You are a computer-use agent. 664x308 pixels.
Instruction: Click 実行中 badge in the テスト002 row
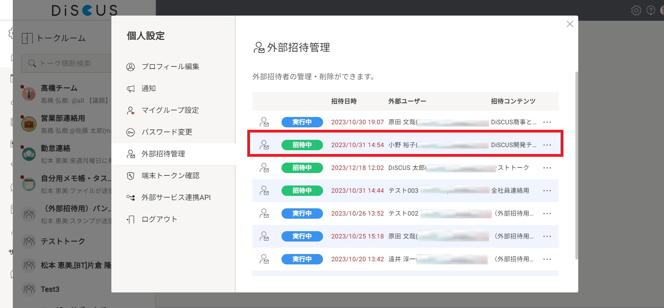[302, 214]
